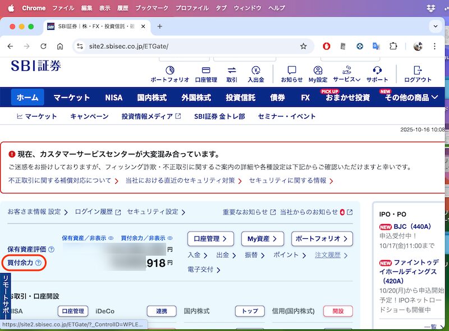The width and height of the screenshot is (449, 331).
Task: Open the ブックマーク menu in macOS menu bar
Action: coord(151,8)
